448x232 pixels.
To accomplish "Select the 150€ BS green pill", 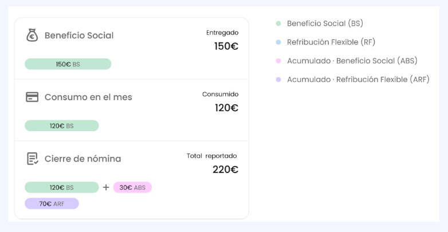I will pyautogui.click(x=68, y=64).
